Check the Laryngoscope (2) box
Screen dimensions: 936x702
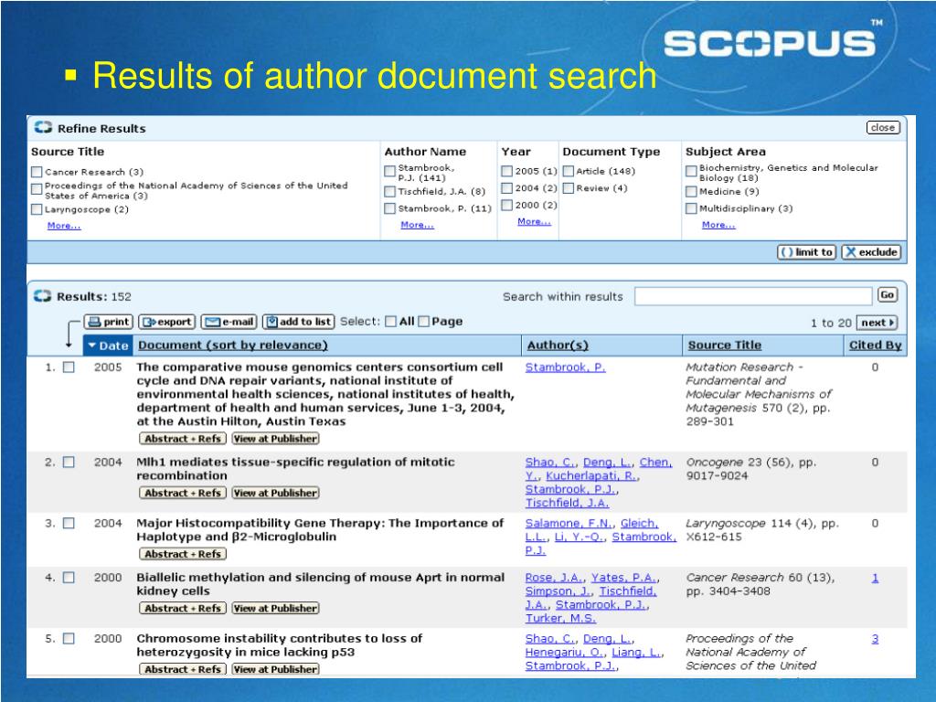(x=37, y=209)
